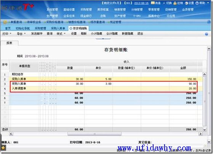The width and height of the screenshot is (213, 154).
Task: Click the 查询 toolbar button
Action: pos(50,34)
